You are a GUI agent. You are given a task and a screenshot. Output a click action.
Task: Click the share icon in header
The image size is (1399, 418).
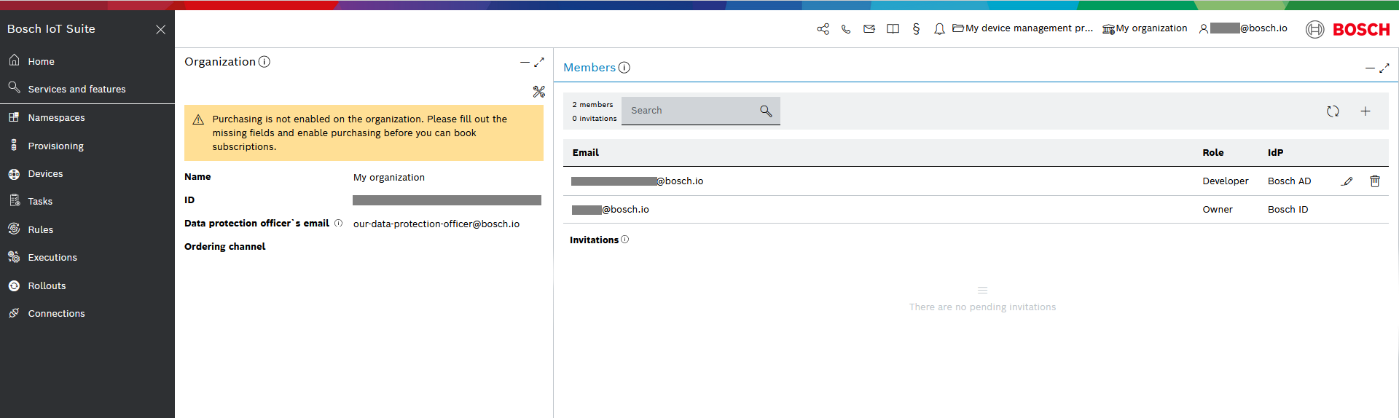(823, 29)
